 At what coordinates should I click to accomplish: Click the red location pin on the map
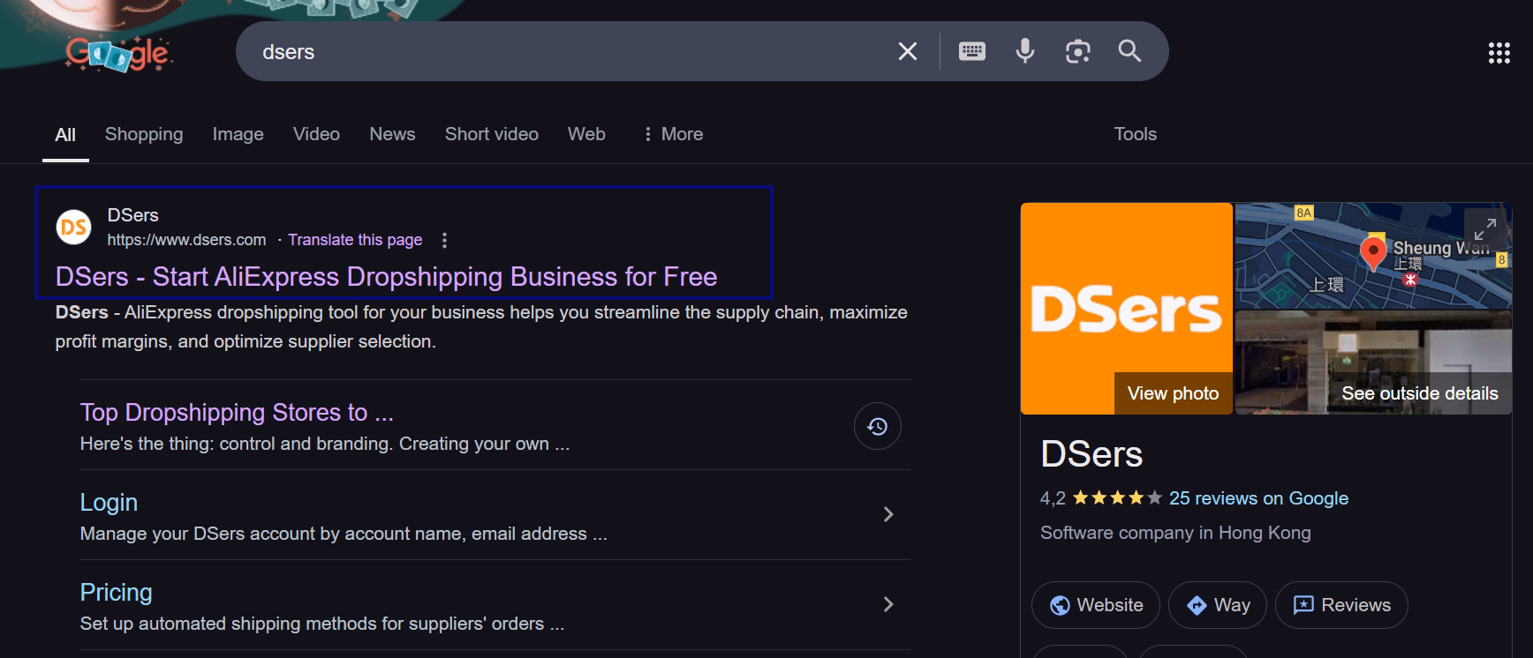[1373, 252]
